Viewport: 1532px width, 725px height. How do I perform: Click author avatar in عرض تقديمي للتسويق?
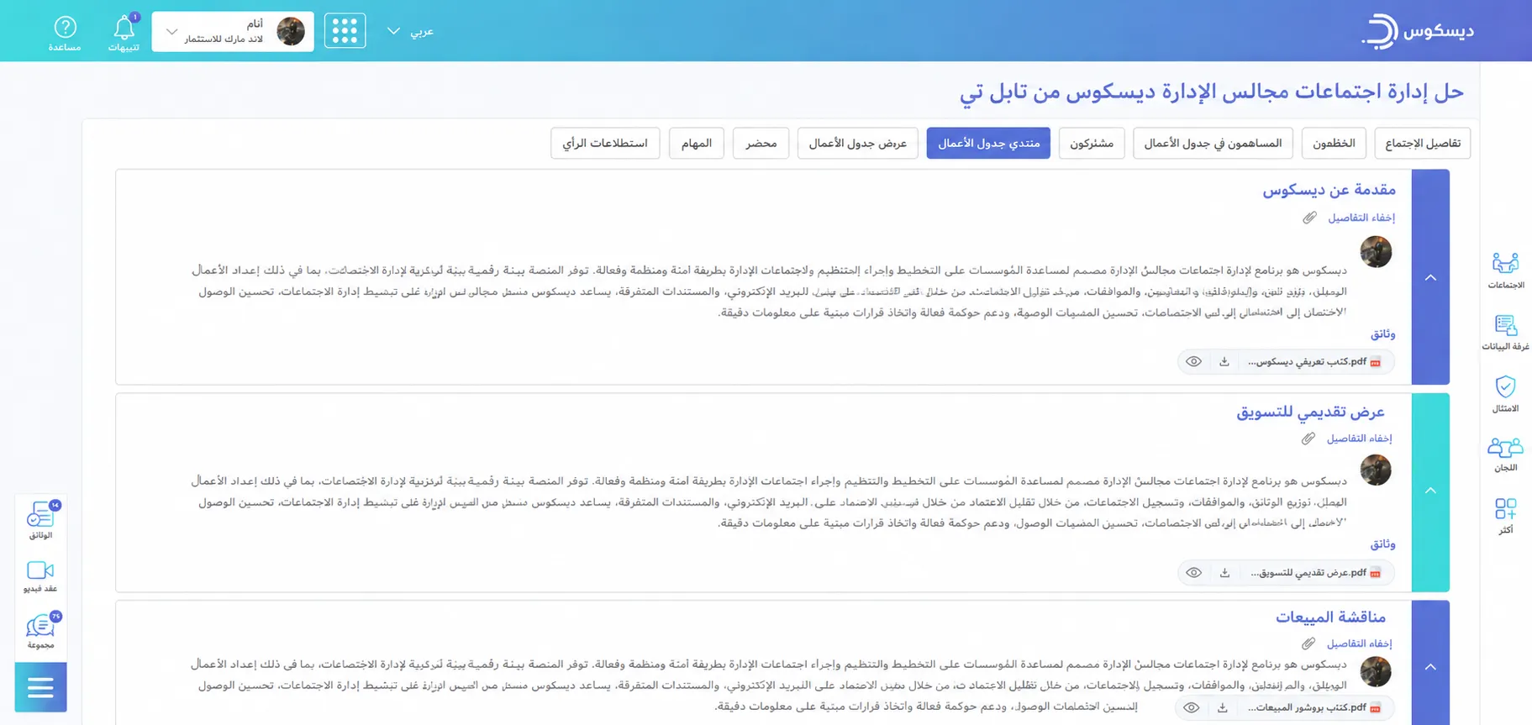pyautogui.click(x=1376, y=470)
